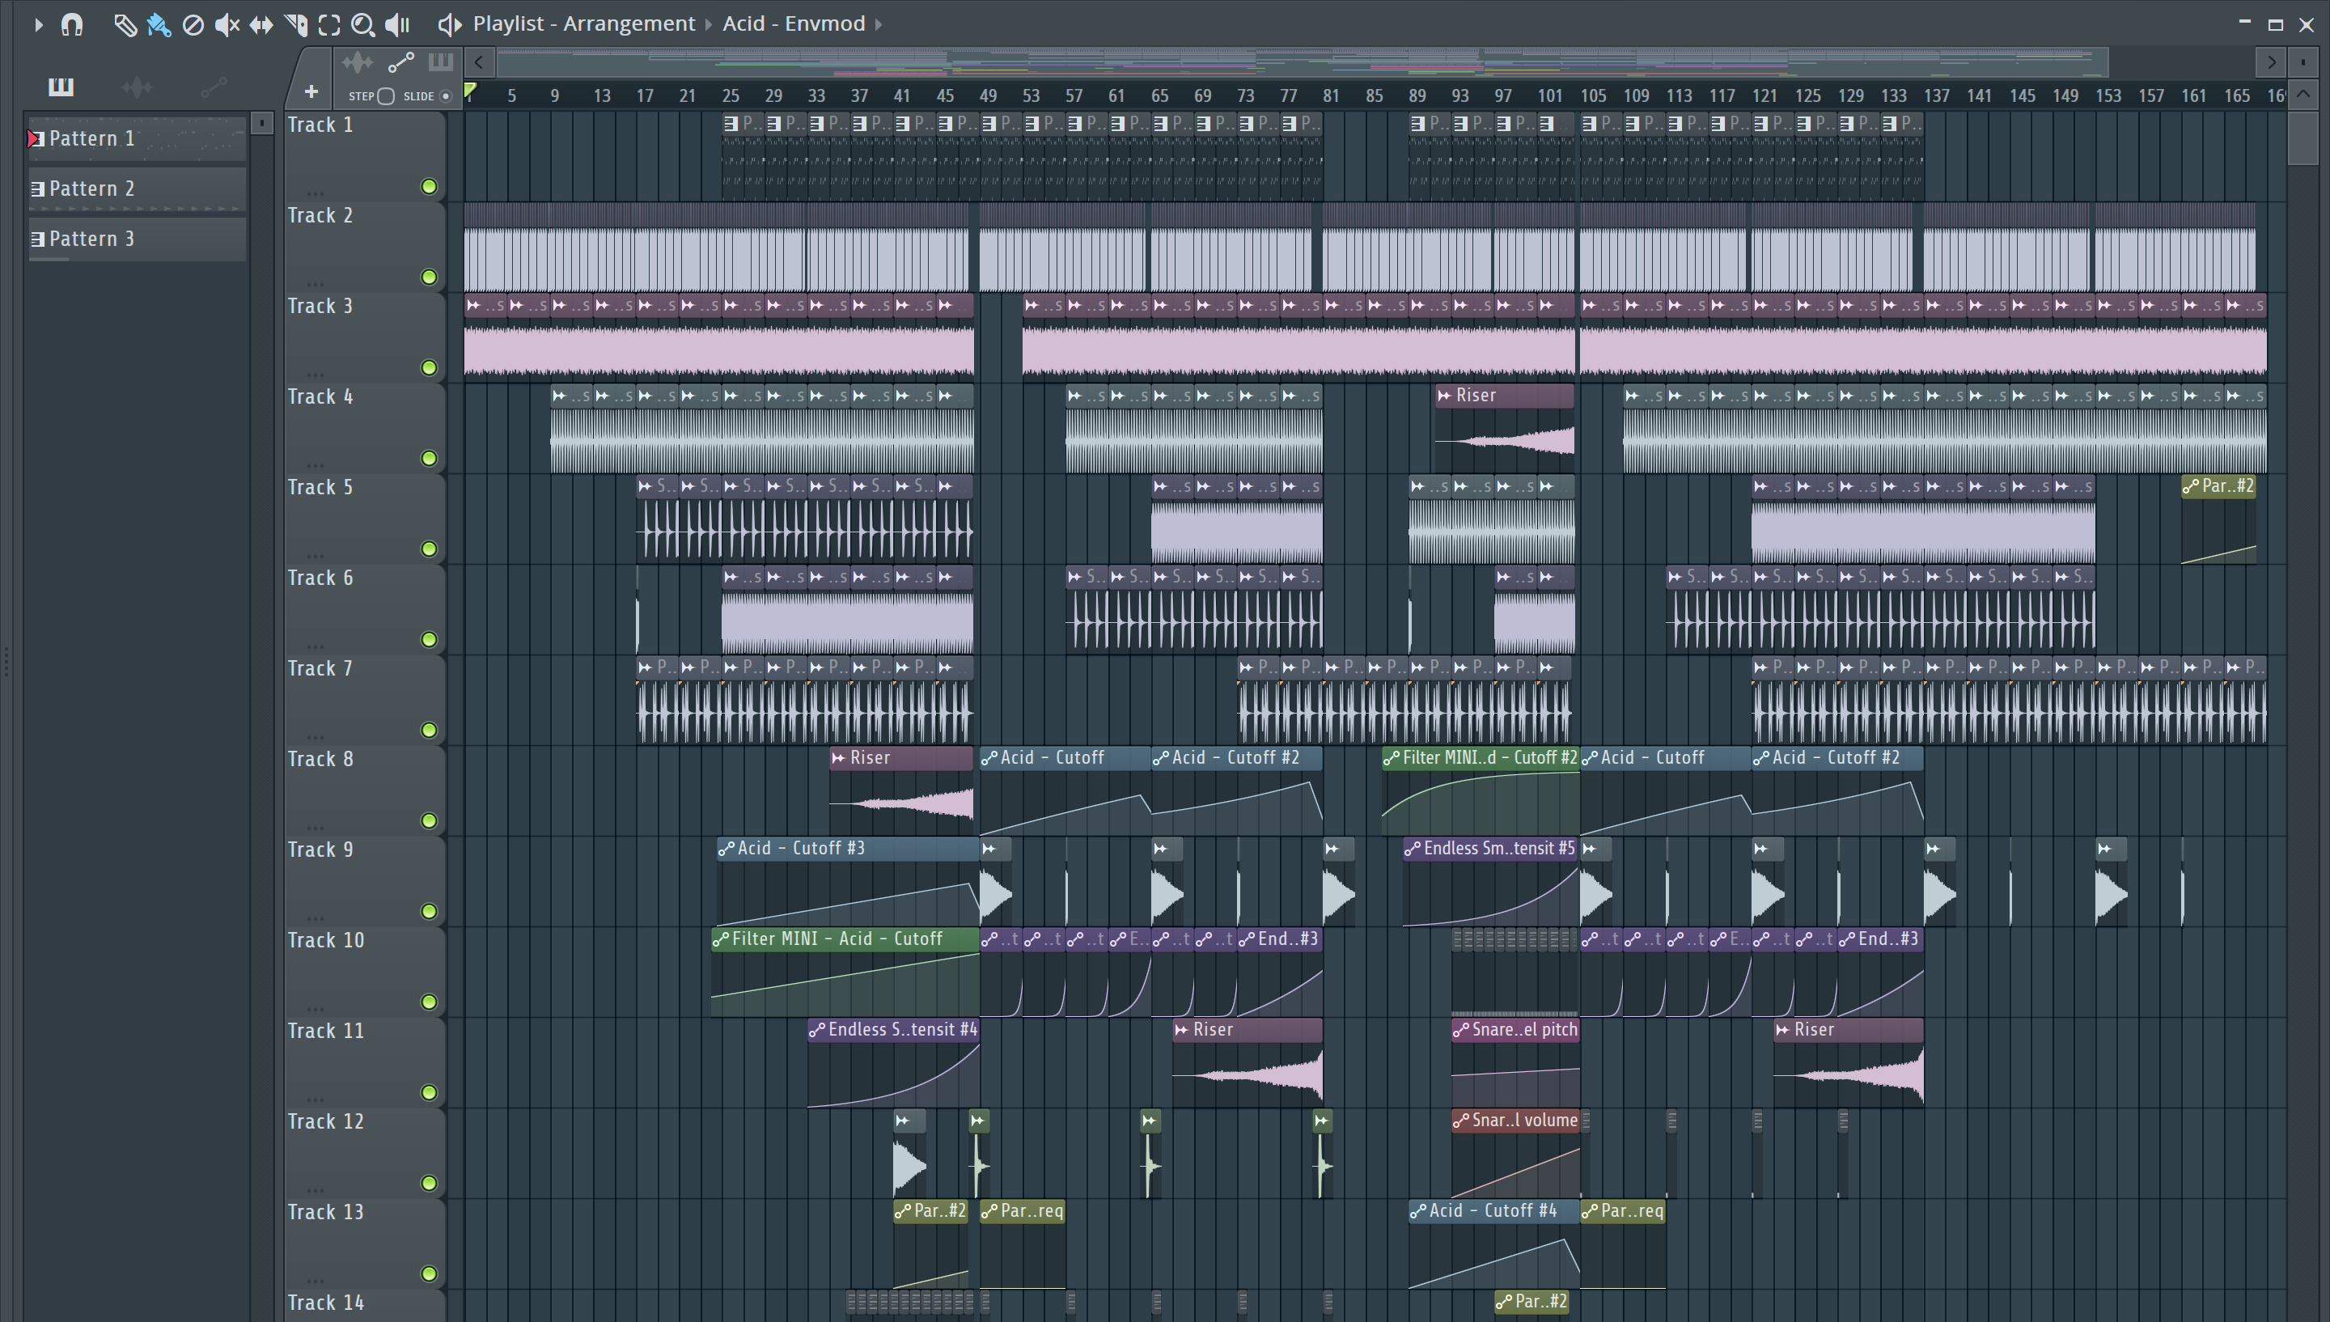Click bar 49 on the timeline ruler
The image size is (2330, 1322).
[988, 95]
